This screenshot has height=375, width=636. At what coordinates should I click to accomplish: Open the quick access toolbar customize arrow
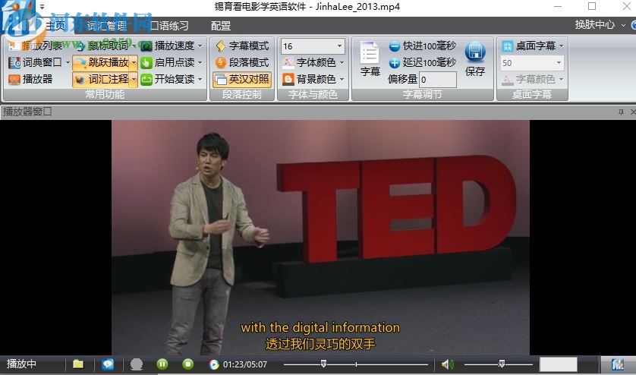(43, 7)
